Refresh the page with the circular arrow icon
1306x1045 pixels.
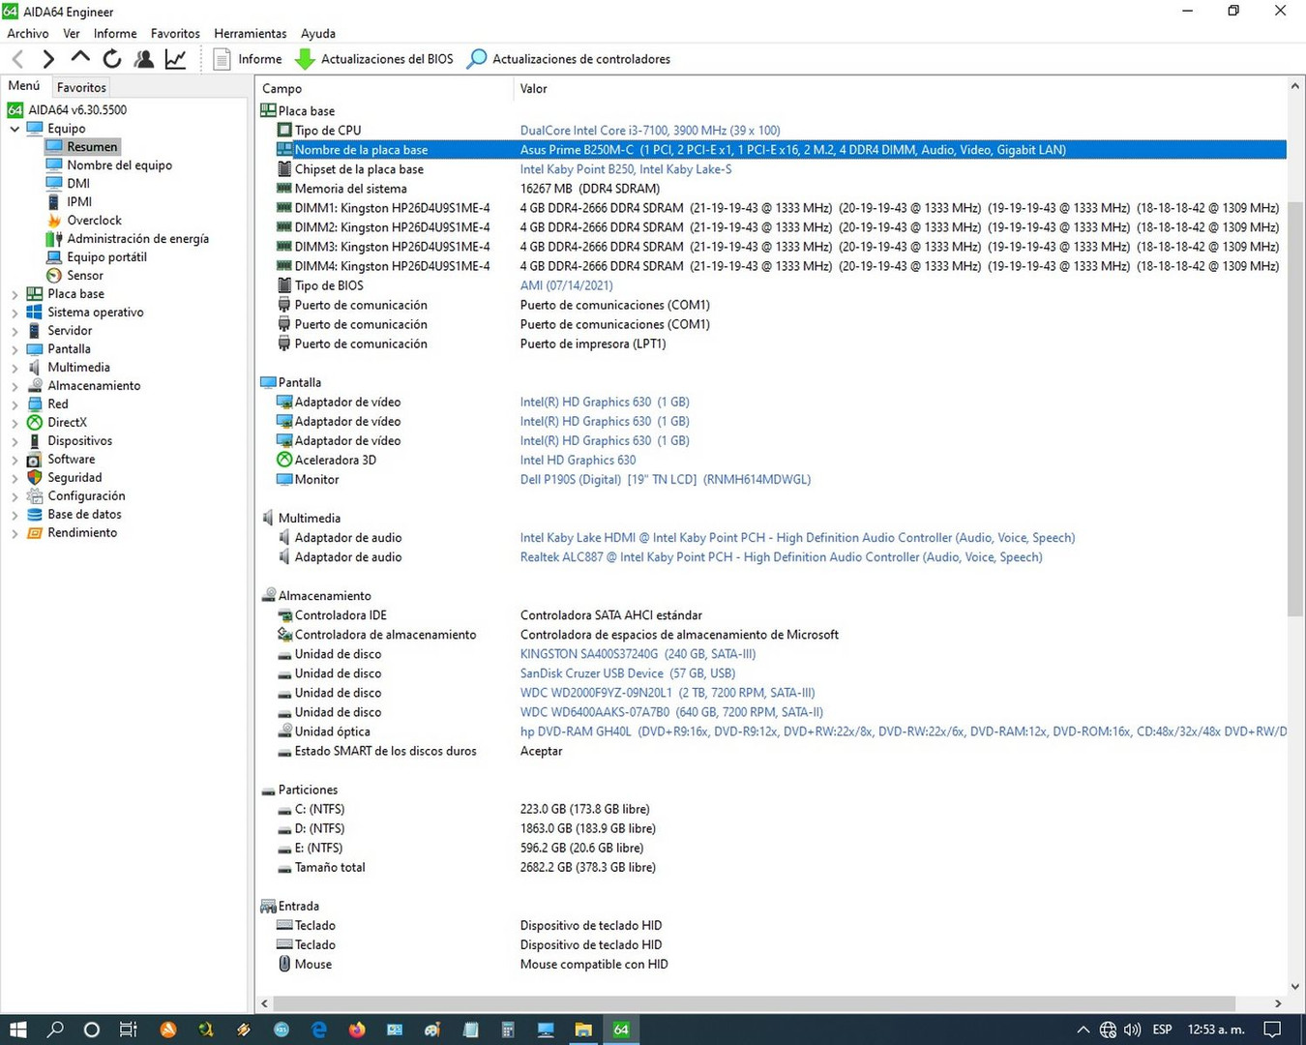tap(112, 59)
